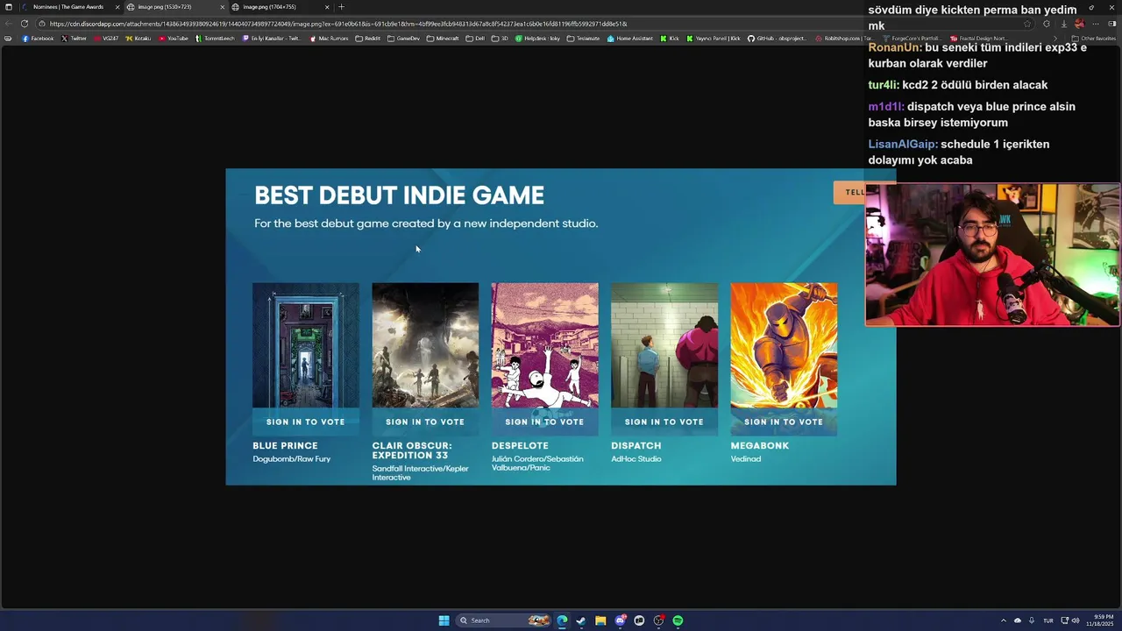Refresh the current page
This screenshot has width=1122, height=631.
click(24, 24)
